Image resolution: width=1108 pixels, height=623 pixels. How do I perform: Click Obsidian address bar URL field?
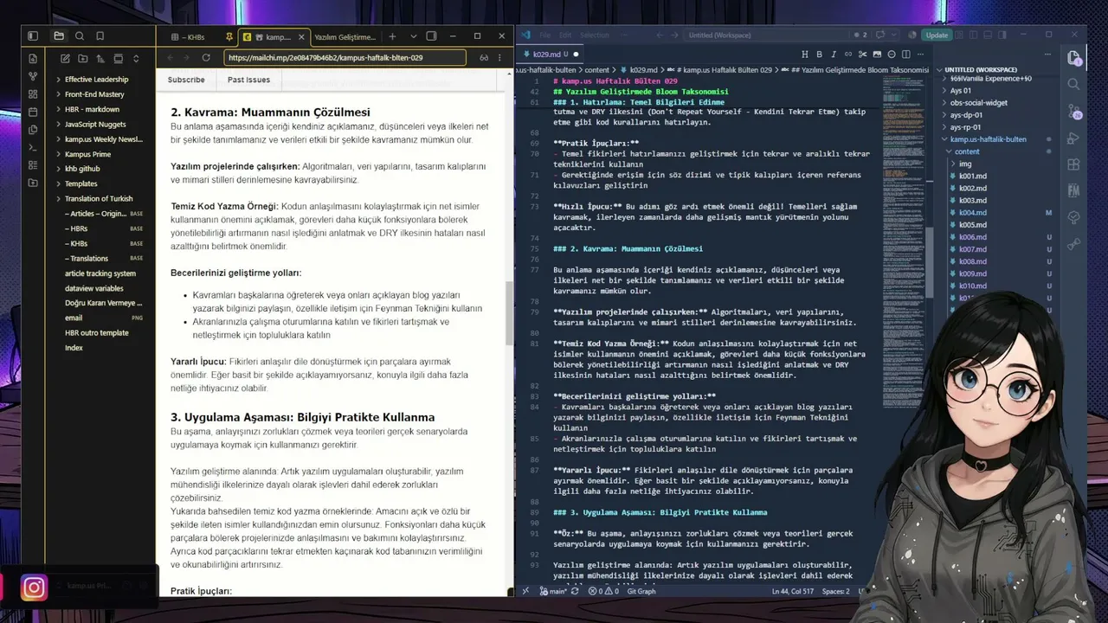[345, 58]
